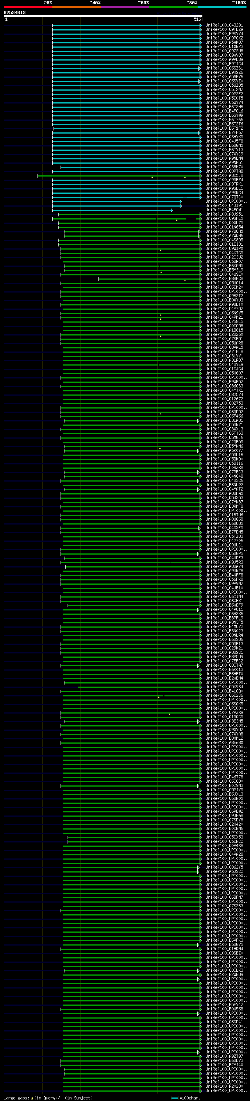
Task: Open hit UniRef100_Q29K21
Action: point(224,648)
